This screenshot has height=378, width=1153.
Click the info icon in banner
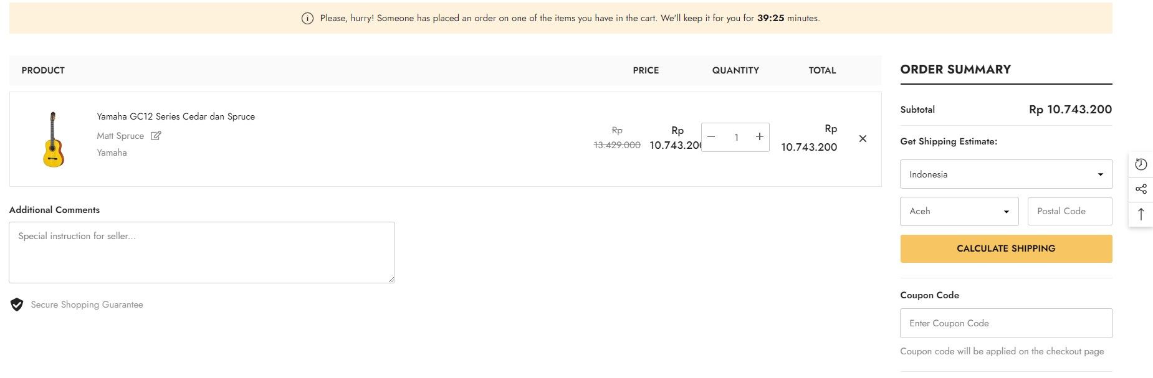tap(307, 19)
